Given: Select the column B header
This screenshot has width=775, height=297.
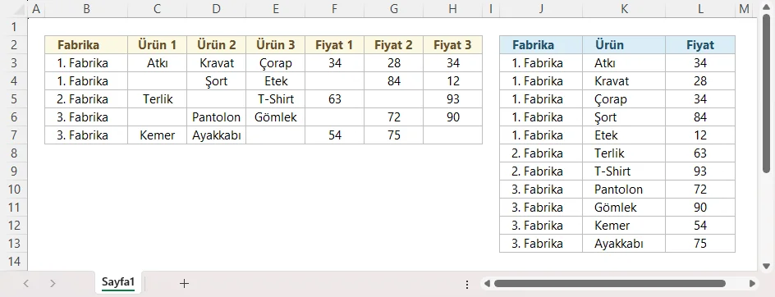Looking at the screenshot, I should pyautogui.click(x=86, y=9).
